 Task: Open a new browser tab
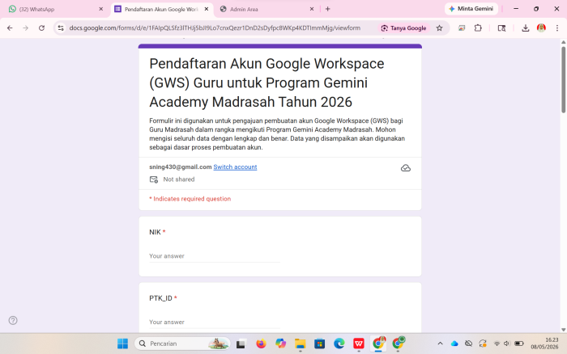[327, 9]
